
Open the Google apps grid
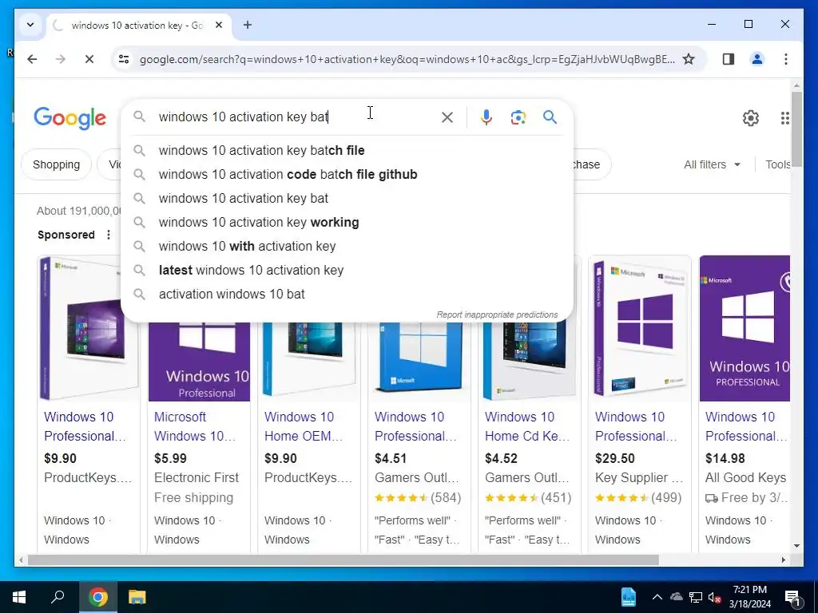784,118
